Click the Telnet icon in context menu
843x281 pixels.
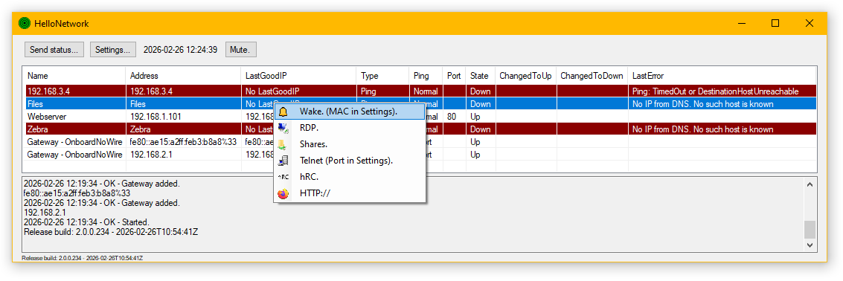point(283,160)
